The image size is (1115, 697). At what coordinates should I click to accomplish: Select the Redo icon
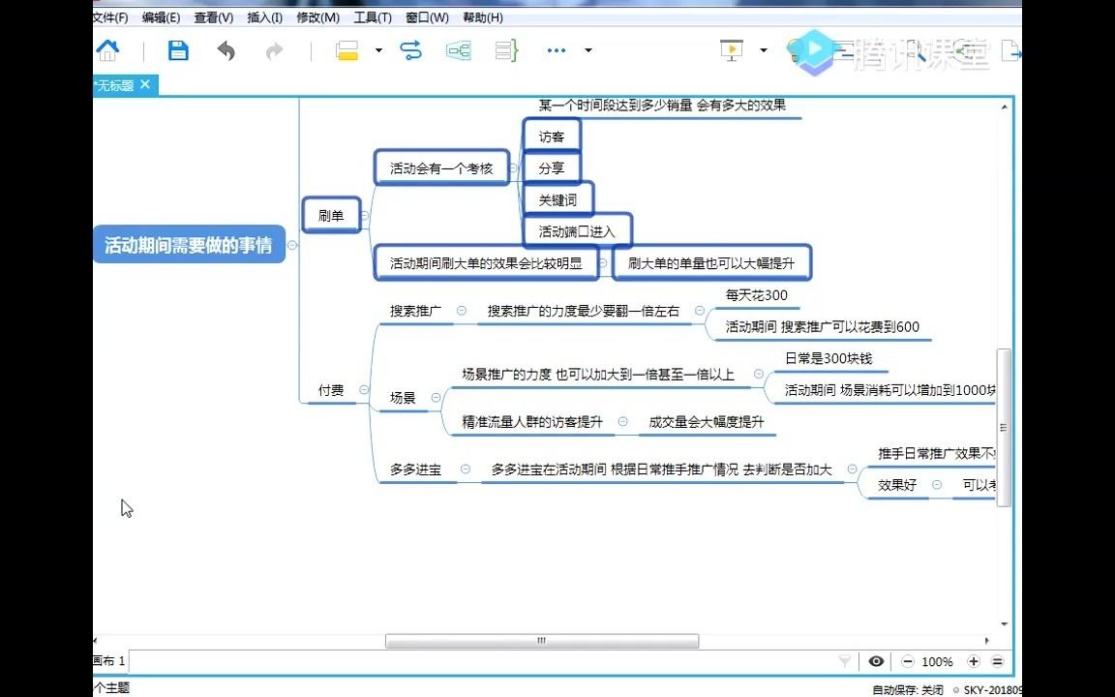(275, 50)
